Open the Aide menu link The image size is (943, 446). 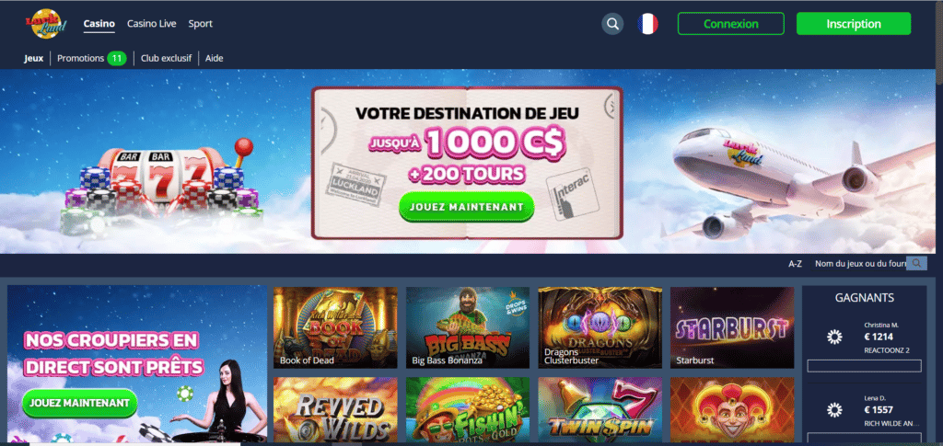(214, 58)
